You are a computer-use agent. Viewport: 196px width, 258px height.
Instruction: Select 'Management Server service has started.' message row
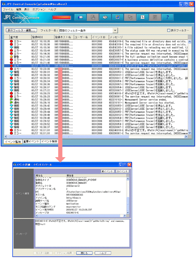point(142,103)
